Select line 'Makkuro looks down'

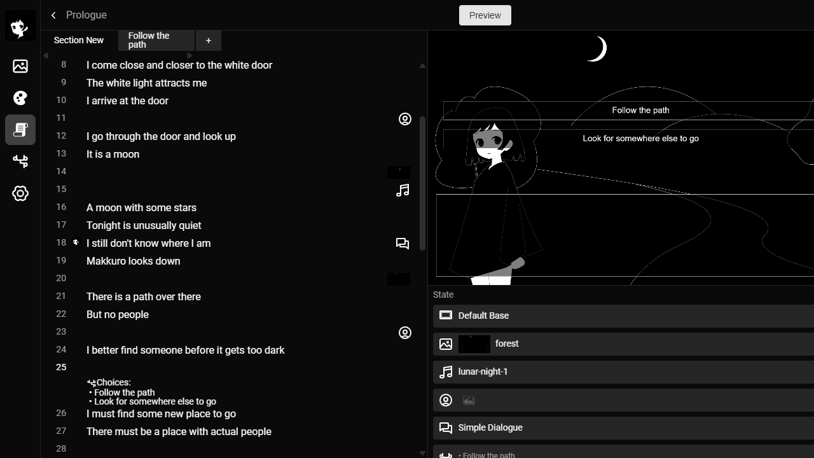click(133, 261)
